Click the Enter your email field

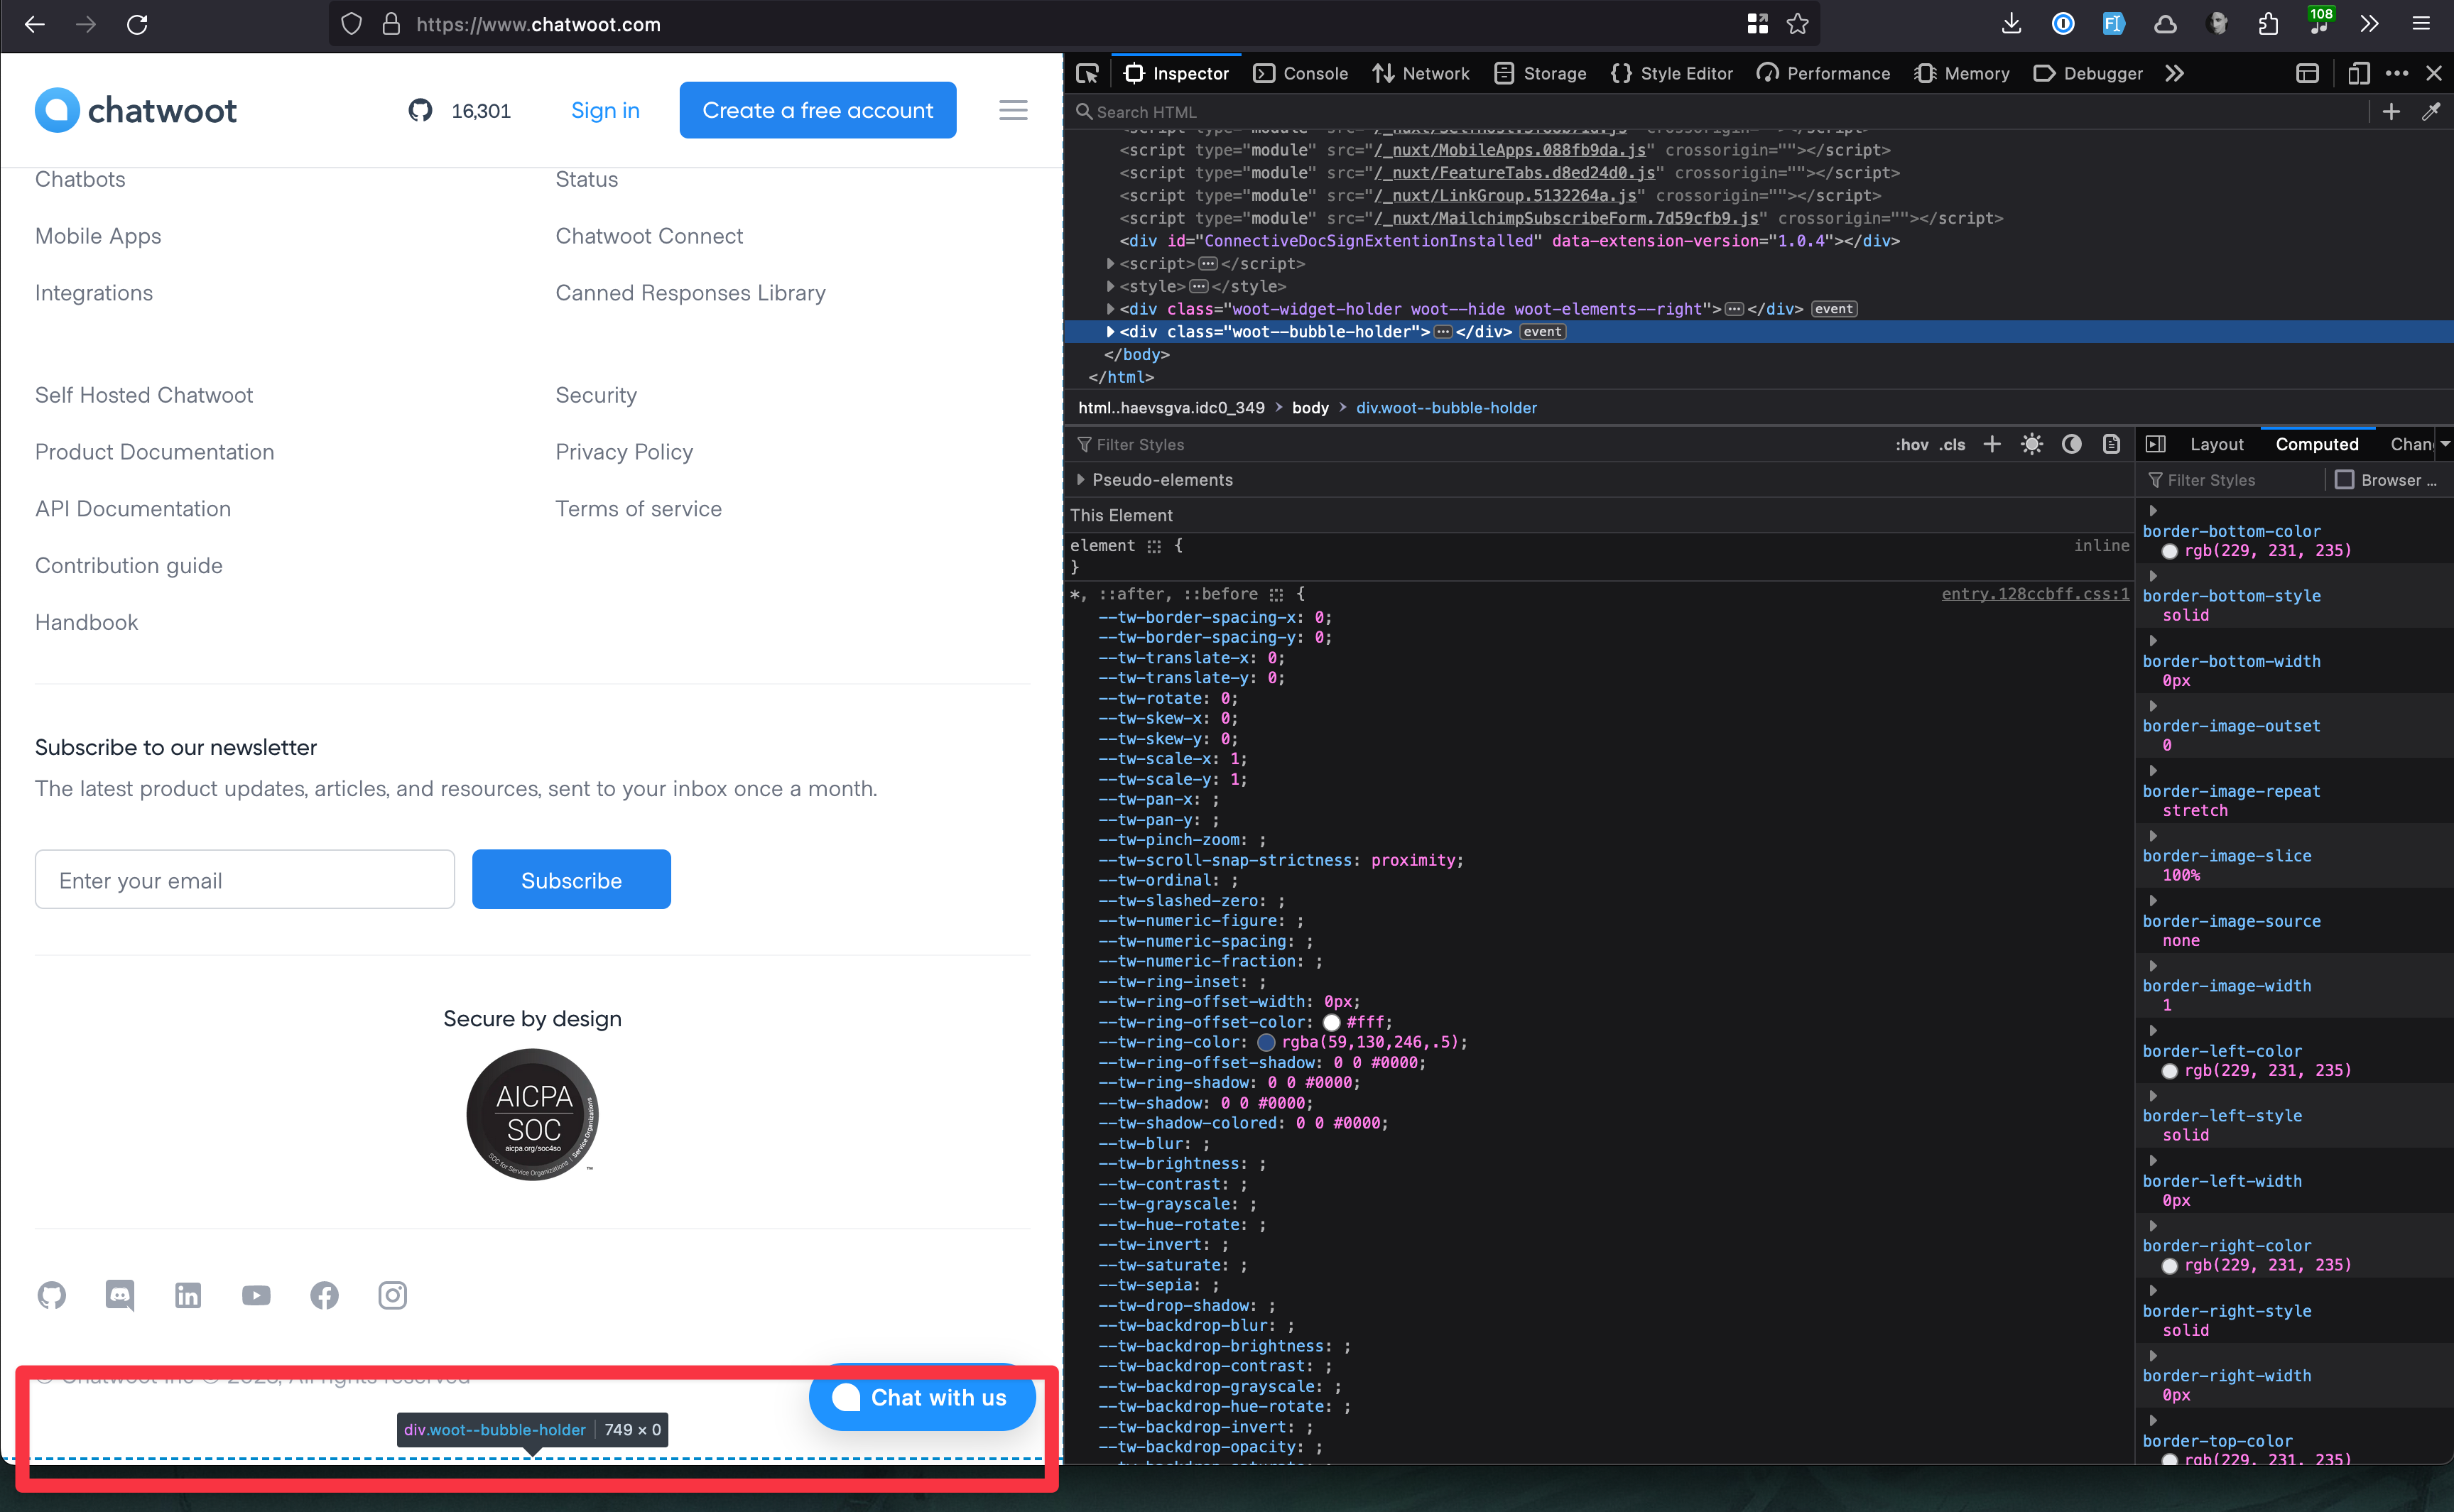pos(244,880)
